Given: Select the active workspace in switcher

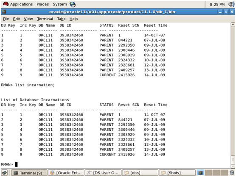Looking at the screenshot, I should coord(201,173).
